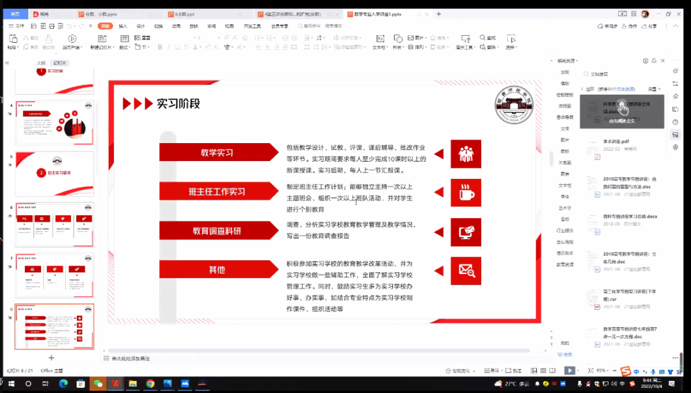The width and height of the screenshot is (691, 393).
Task: Toggle bold text formatting
Action: [160, 47]
